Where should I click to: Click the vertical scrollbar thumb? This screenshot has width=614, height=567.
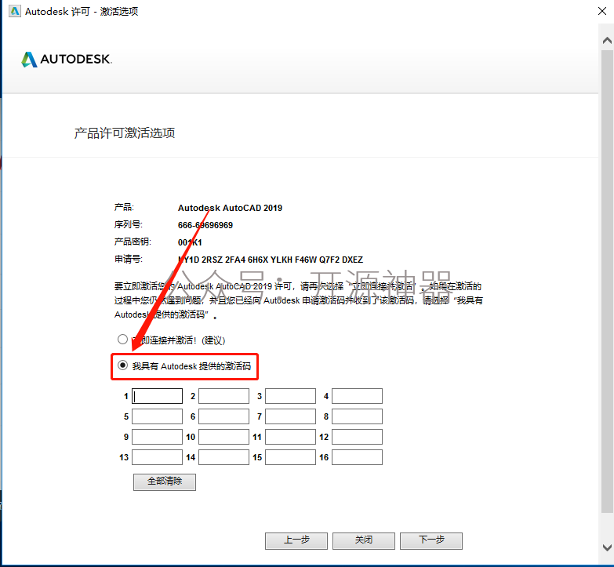pos(607,281)
